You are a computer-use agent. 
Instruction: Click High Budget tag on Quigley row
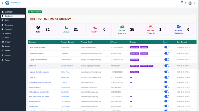coord(135,60)
